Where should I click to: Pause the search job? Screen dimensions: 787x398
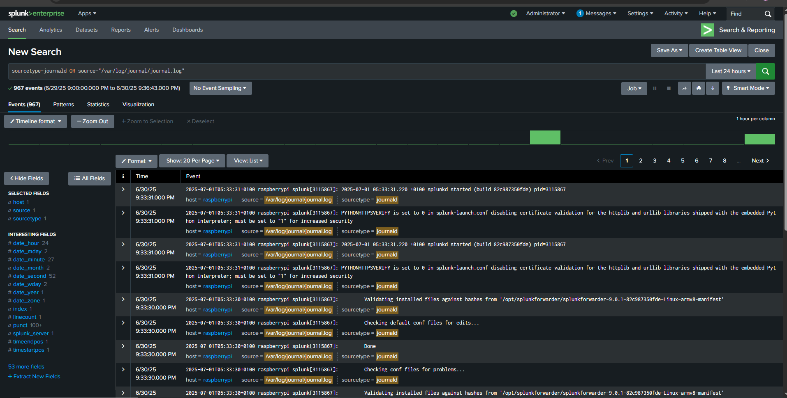pyautogui.click(x=655, y=88)
